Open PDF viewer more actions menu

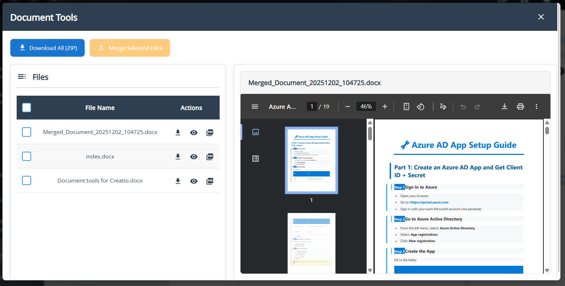tap(536, 107)
